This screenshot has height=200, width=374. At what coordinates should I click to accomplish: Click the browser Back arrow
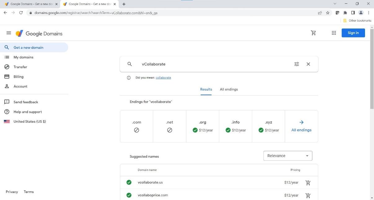[x=5, y=13]
